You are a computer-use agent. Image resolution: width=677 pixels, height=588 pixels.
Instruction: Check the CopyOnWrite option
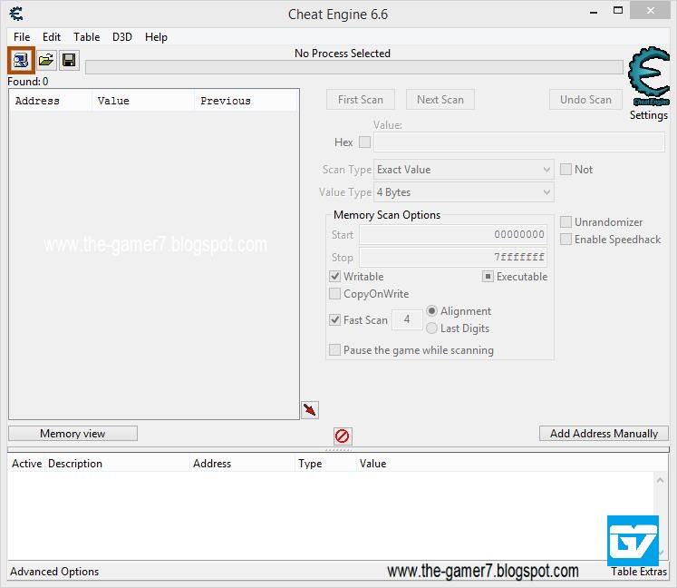[x=334, y=294]
